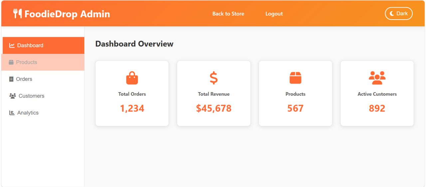
Task: Click the Dashboard chart icon in sidebar
Action: pos(12,45)
